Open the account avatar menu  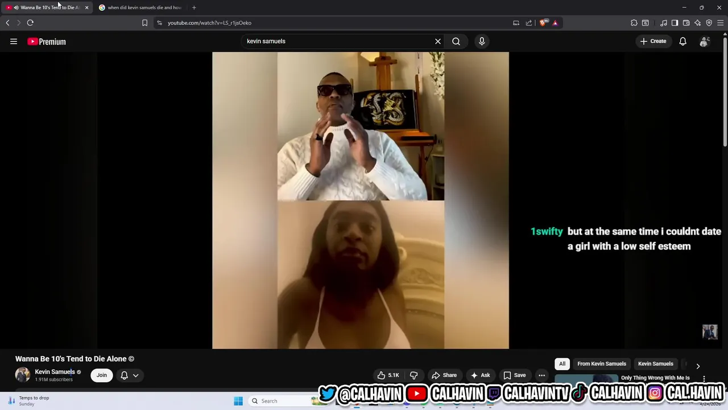(x=704, y=41)
